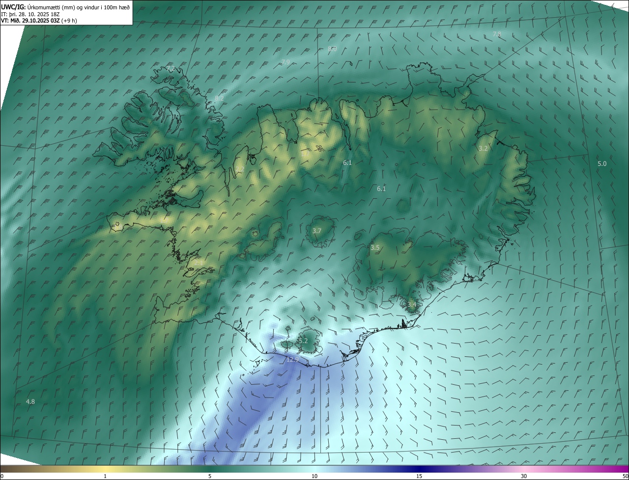This screenshot has height=480, width=629.
Task: Click the pink colorbar segment above 30
Action: pos(524,468)
